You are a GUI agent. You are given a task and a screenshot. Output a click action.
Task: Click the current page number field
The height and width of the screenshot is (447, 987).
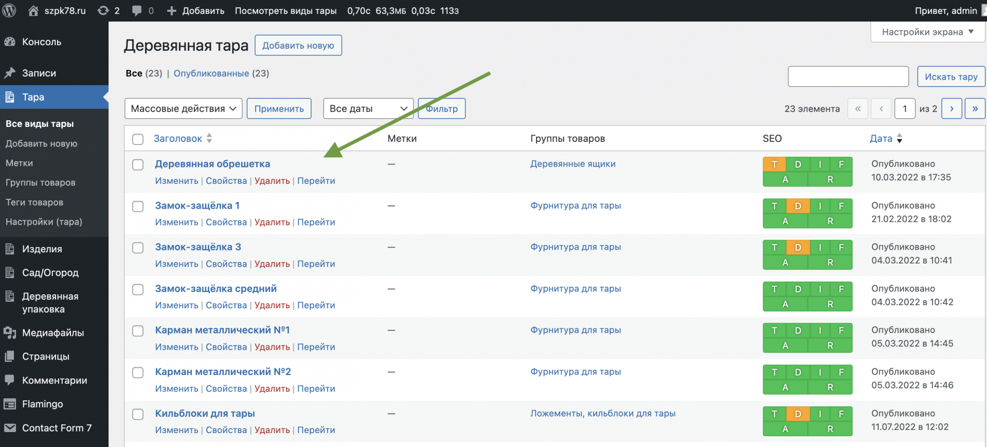tap(905, 109)
